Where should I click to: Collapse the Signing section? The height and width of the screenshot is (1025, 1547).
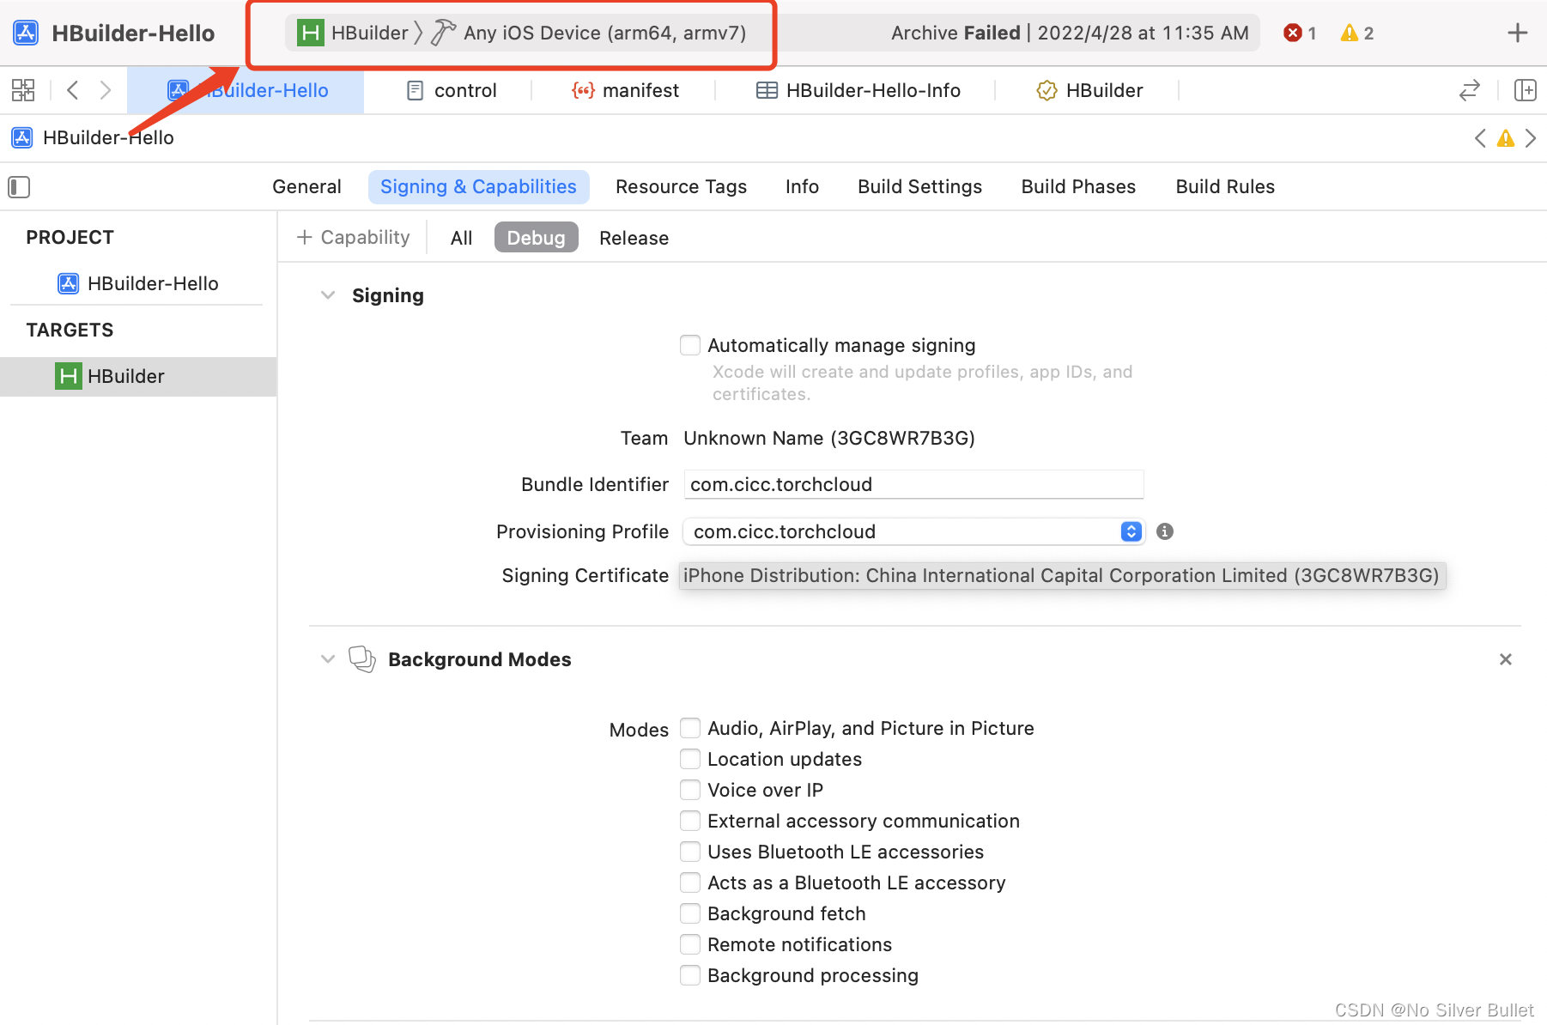(x=327, y=295)
